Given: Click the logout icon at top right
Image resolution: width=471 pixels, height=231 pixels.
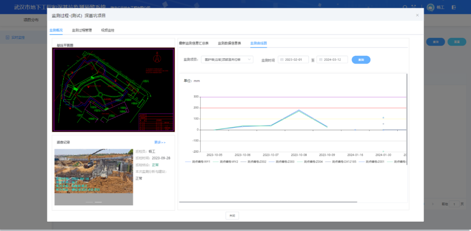Looking at the screenshot, I should 454,7.
